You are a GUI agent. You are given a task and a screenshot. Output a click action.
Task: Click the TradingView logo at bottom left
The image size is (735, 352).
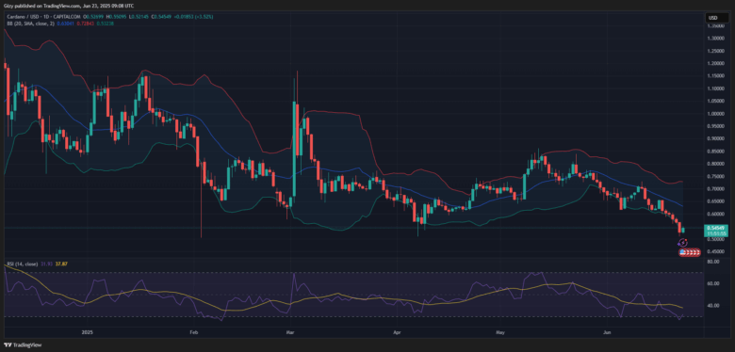tap(23, 345)
